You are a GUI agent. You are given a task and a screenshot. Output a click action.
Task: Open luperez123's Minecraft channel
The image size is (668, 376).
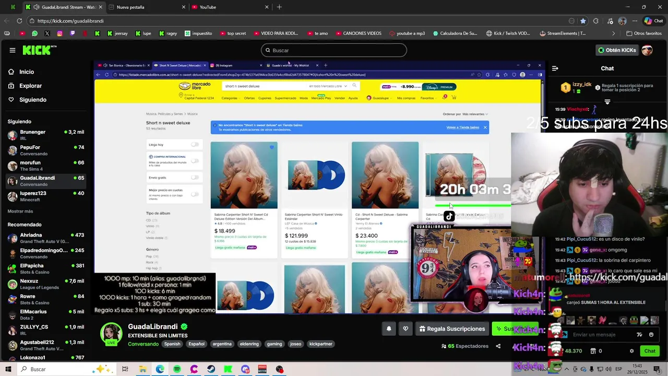click(46, 196)
